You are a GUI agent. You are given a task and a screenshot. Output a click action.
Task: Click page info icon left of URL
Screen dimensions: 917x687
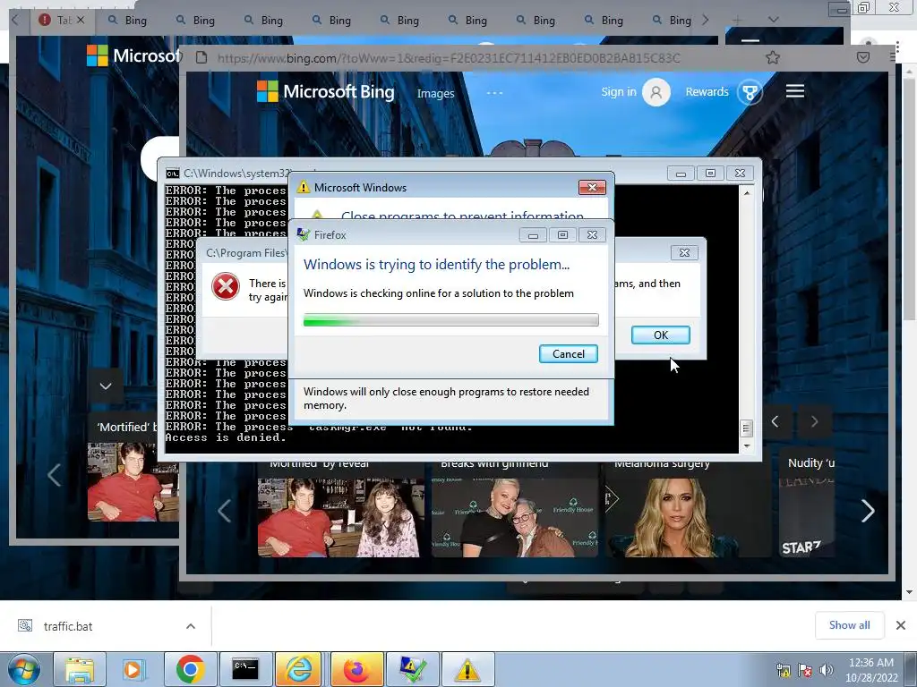(x=201, y=58)
